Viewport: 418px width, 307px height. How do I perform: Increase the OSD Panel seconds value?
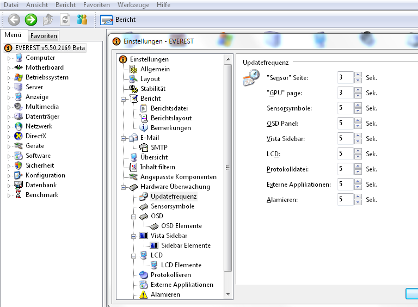pyautogui.click(x=358, y=120)
